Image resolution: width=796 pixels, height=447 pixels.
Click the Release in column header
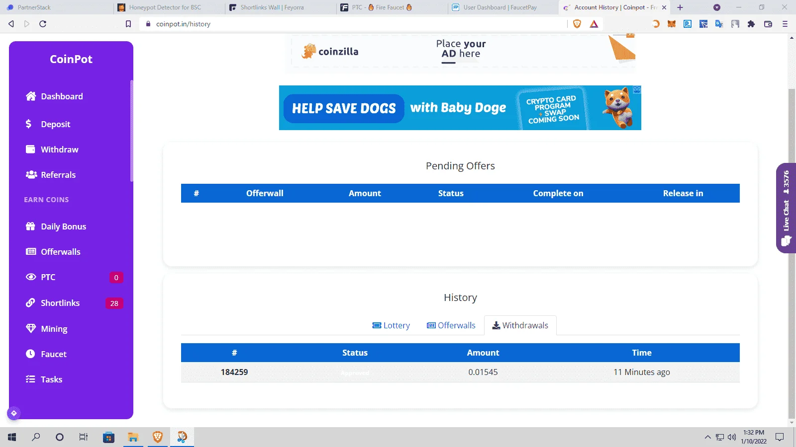tap(683, 193)
